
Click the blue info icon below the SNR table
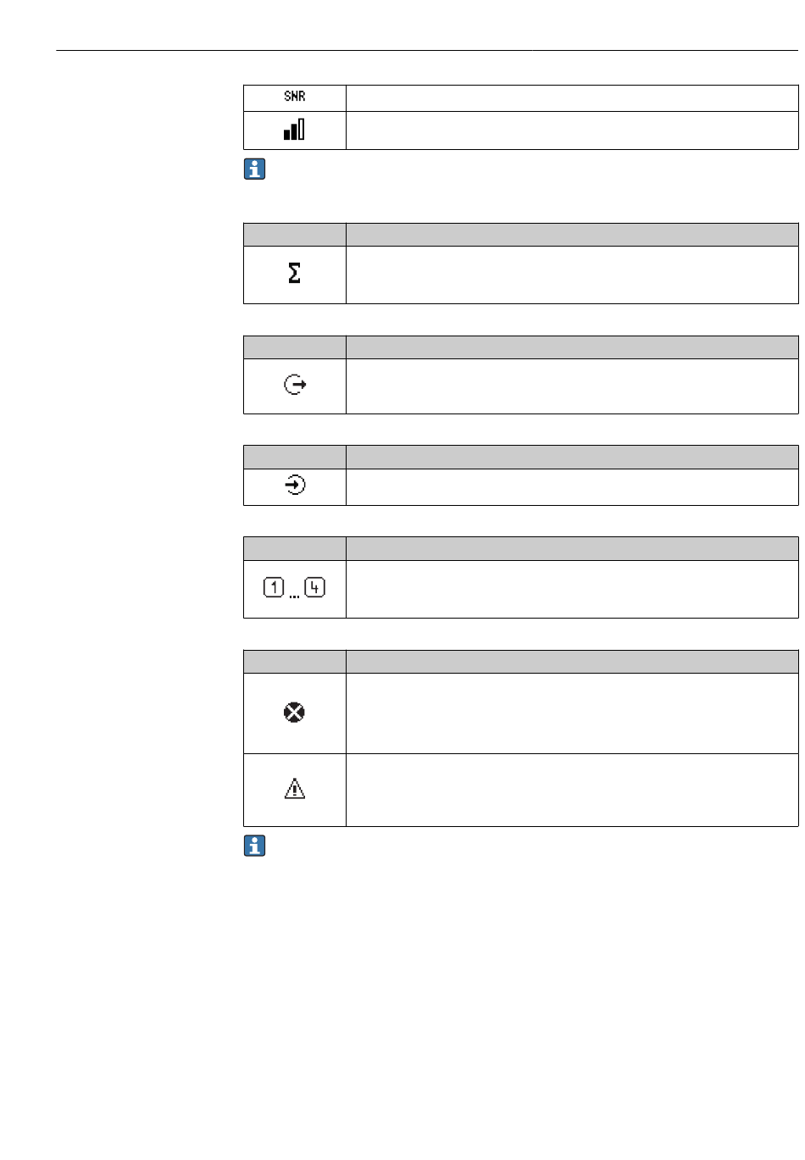point(254,169)
